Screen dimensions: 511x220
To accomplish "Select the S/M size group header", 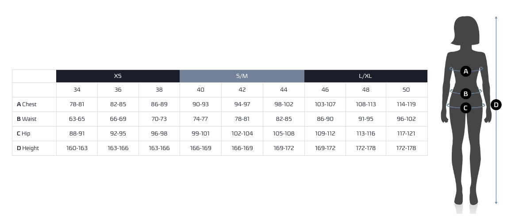I will tap(242, 76).
